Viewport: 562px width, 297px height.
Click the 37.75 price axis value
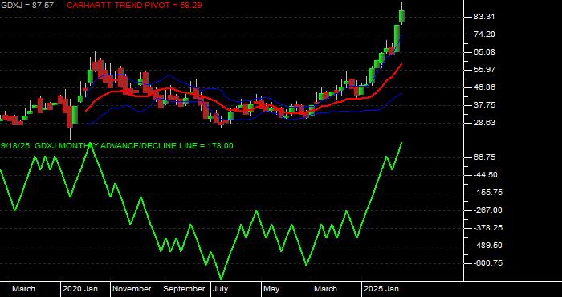(x=483, y=105)
